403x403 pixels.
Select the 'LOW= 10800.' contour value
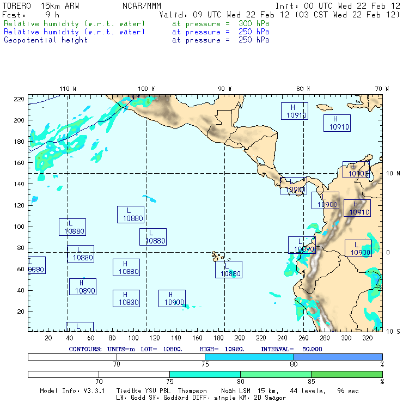pos(161,349)
